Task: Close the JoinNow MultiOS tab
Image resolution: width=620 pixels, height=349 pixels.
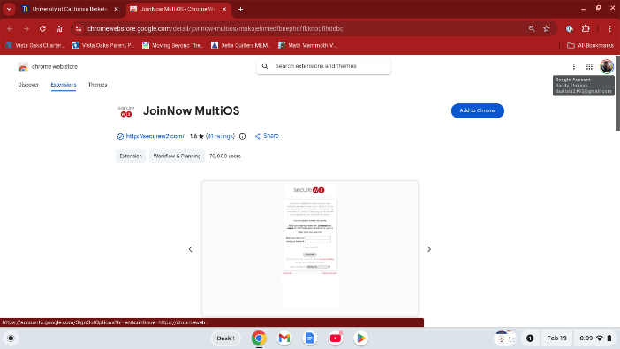Action: [224, 9]
